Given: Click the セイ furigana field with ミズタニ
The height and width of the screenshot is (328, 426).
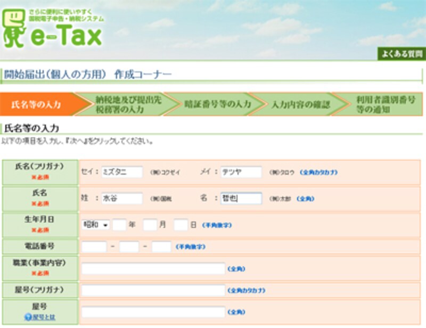Looking at the screenshot, I should pyautogui.click(x=121, y=172).
